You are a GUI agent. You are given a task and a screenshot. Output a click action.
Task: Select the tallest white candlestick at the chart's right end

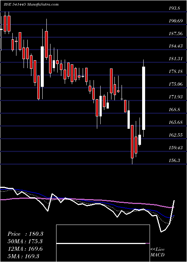point(144,98)
